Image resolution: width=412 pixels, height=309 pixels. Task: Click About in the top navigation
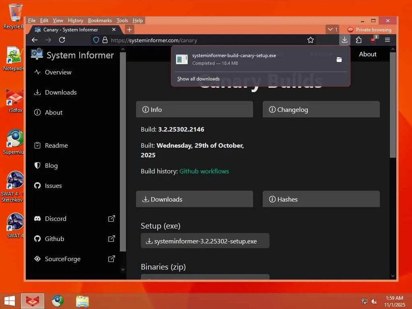click(x=368, y=54)
